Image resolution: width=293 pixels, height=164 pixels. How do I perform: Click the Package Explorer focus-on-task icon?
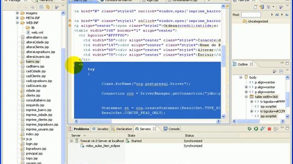(56, 7)
